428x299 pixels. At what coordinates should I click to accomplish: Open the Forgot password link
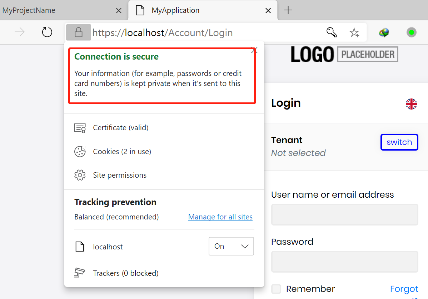(x=404, y=289)
